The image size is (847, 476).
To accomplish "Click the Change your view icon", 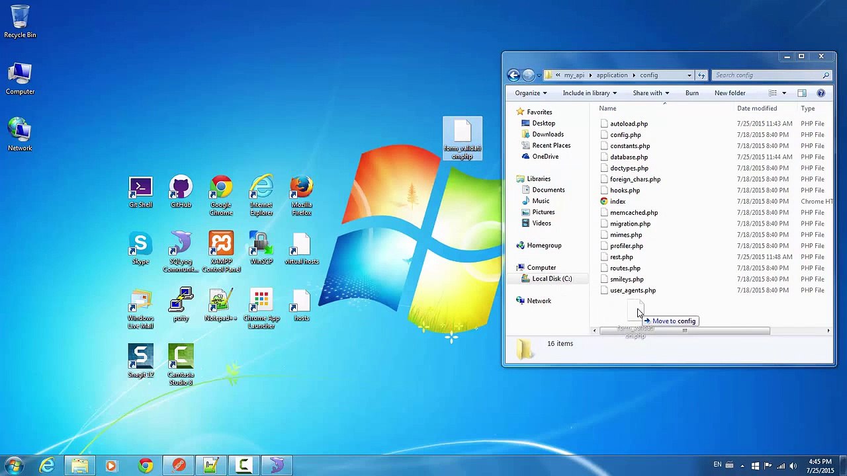I will pos(772,93).
